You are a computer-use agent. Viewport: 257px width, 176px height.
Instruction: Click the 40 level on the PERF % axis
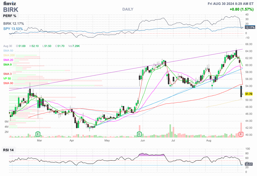247,15
